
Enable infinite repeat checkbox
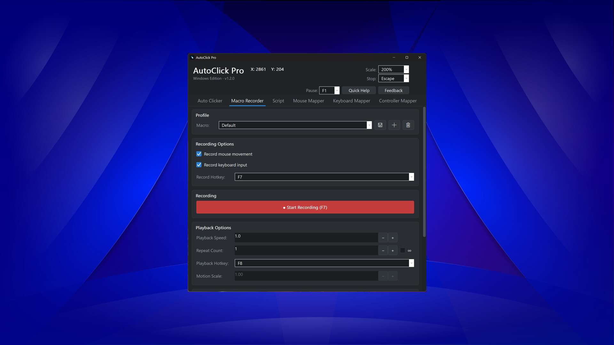[x=403, y=250]
